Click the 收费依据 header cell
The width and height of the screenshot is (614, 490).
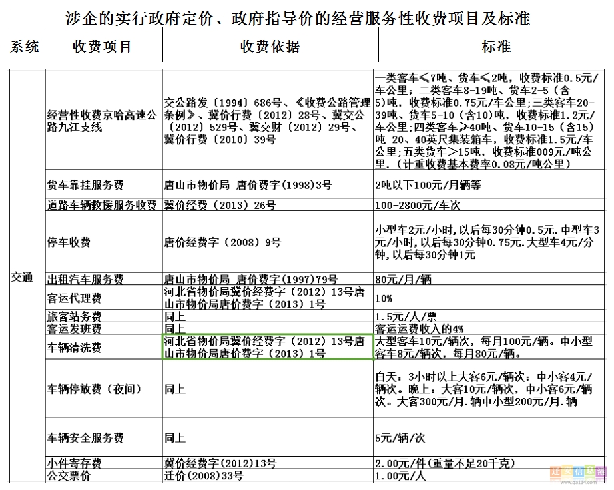tap(270, 47)
